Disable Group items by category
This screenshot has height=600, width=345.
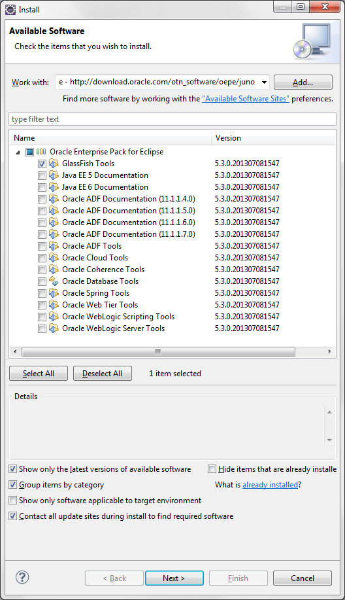pyautogui.click(x=13, y=485)
